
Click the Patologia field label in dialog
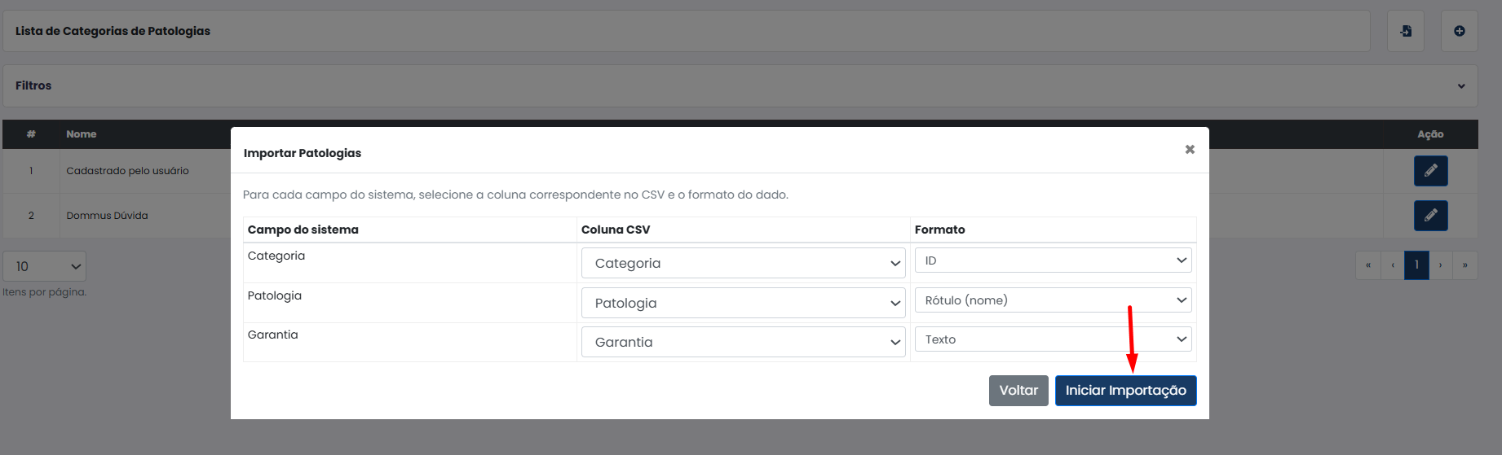point(275,295)
